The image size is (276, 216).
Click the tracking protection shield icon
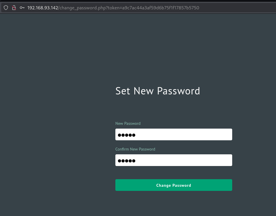6,8
